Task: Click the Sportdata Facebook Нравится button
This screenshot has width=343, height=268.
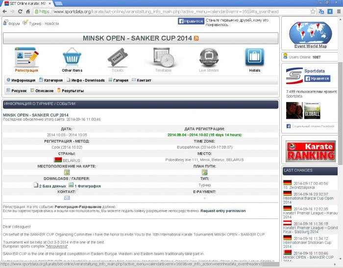Action: [317, 79]
